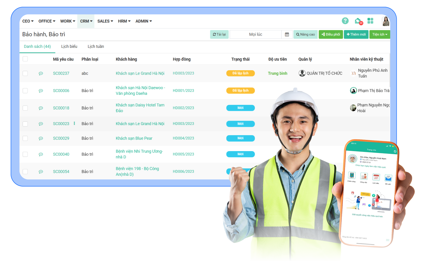Viewport: 433px width, 271px height.
Task: Click the user profile avatar
Action: coord(385,21)
